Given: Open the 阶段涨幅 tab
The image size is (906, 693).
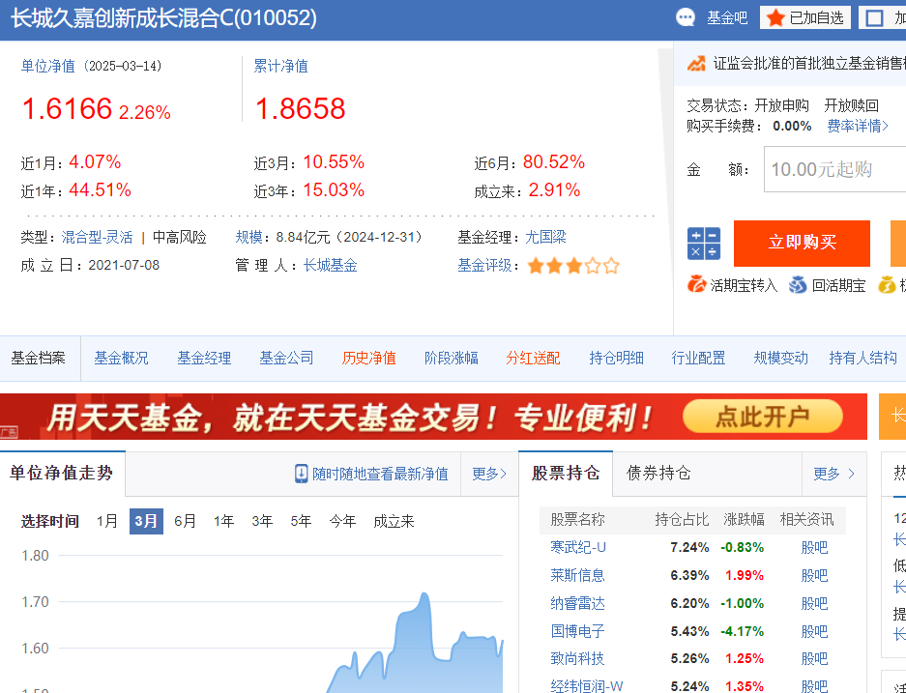Looking at the screenshot, I should coord(452,358).
